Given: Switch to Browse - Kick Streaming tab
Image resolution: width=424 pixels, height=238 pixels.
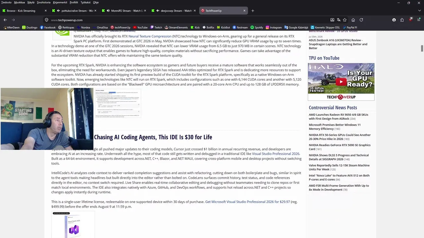Looking at the screenshot, I should pos(25,11).
